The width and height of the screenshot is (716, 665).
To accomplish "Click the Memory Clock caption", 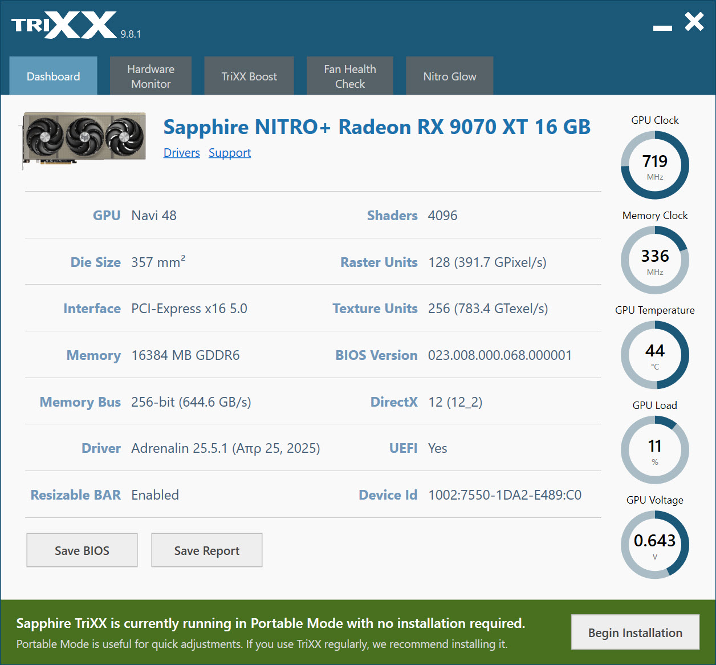I will point(655,216).
